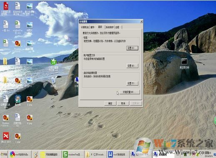Viewport: 216px width, 158px height.
Task: Close the 系统属性 dialog
Action: 141,21
